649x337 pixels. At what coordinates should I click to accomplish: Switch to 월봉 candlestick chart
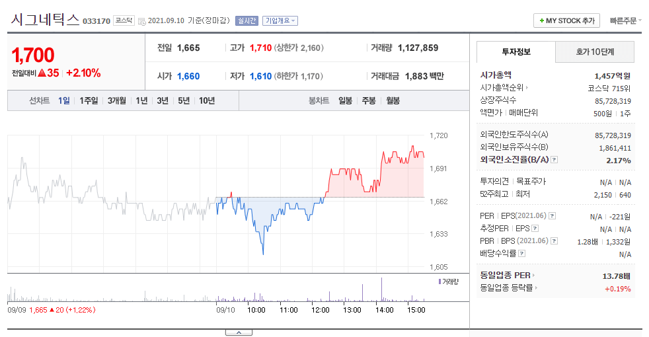click(393, 100)
